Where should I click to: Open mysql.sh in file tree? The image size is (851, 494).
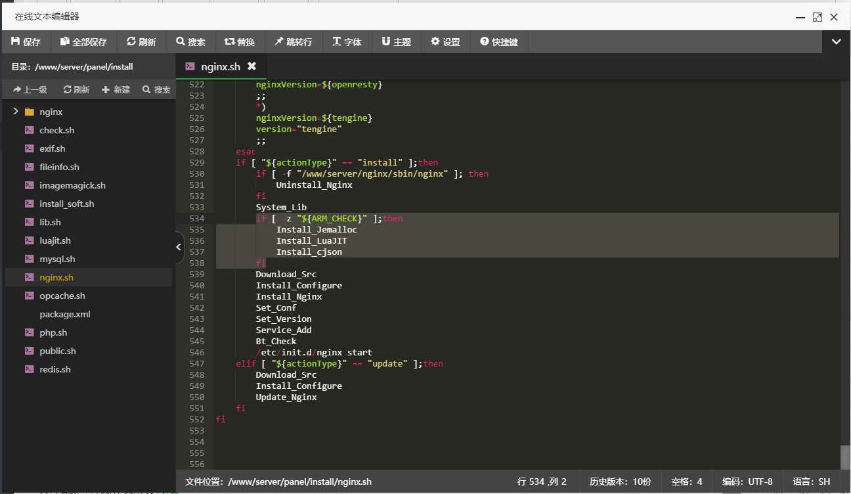57,259
